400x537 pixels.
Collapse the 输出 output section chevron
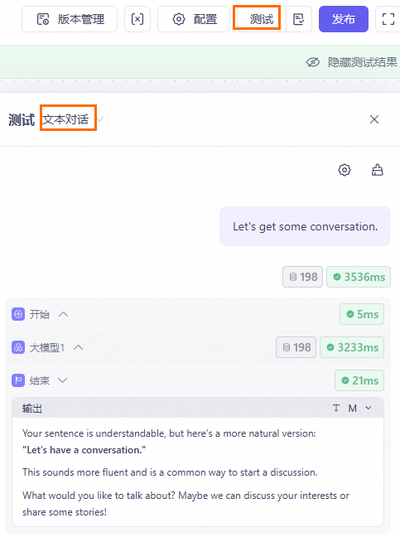369,408
